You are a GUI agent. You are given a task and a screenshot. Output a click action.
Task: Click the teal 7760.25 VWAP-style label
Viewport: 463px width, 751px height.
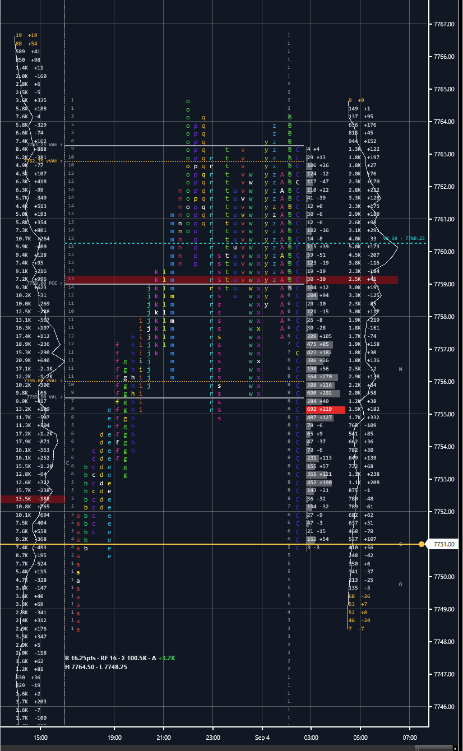[x=404, y=239]
